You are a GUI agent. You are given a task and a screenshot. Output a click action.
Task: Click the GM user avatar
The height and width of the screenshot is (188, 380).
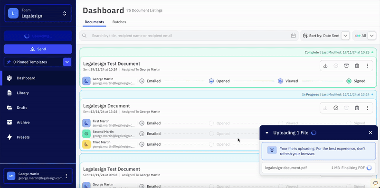pyautogui.click(x=11, y=176)
